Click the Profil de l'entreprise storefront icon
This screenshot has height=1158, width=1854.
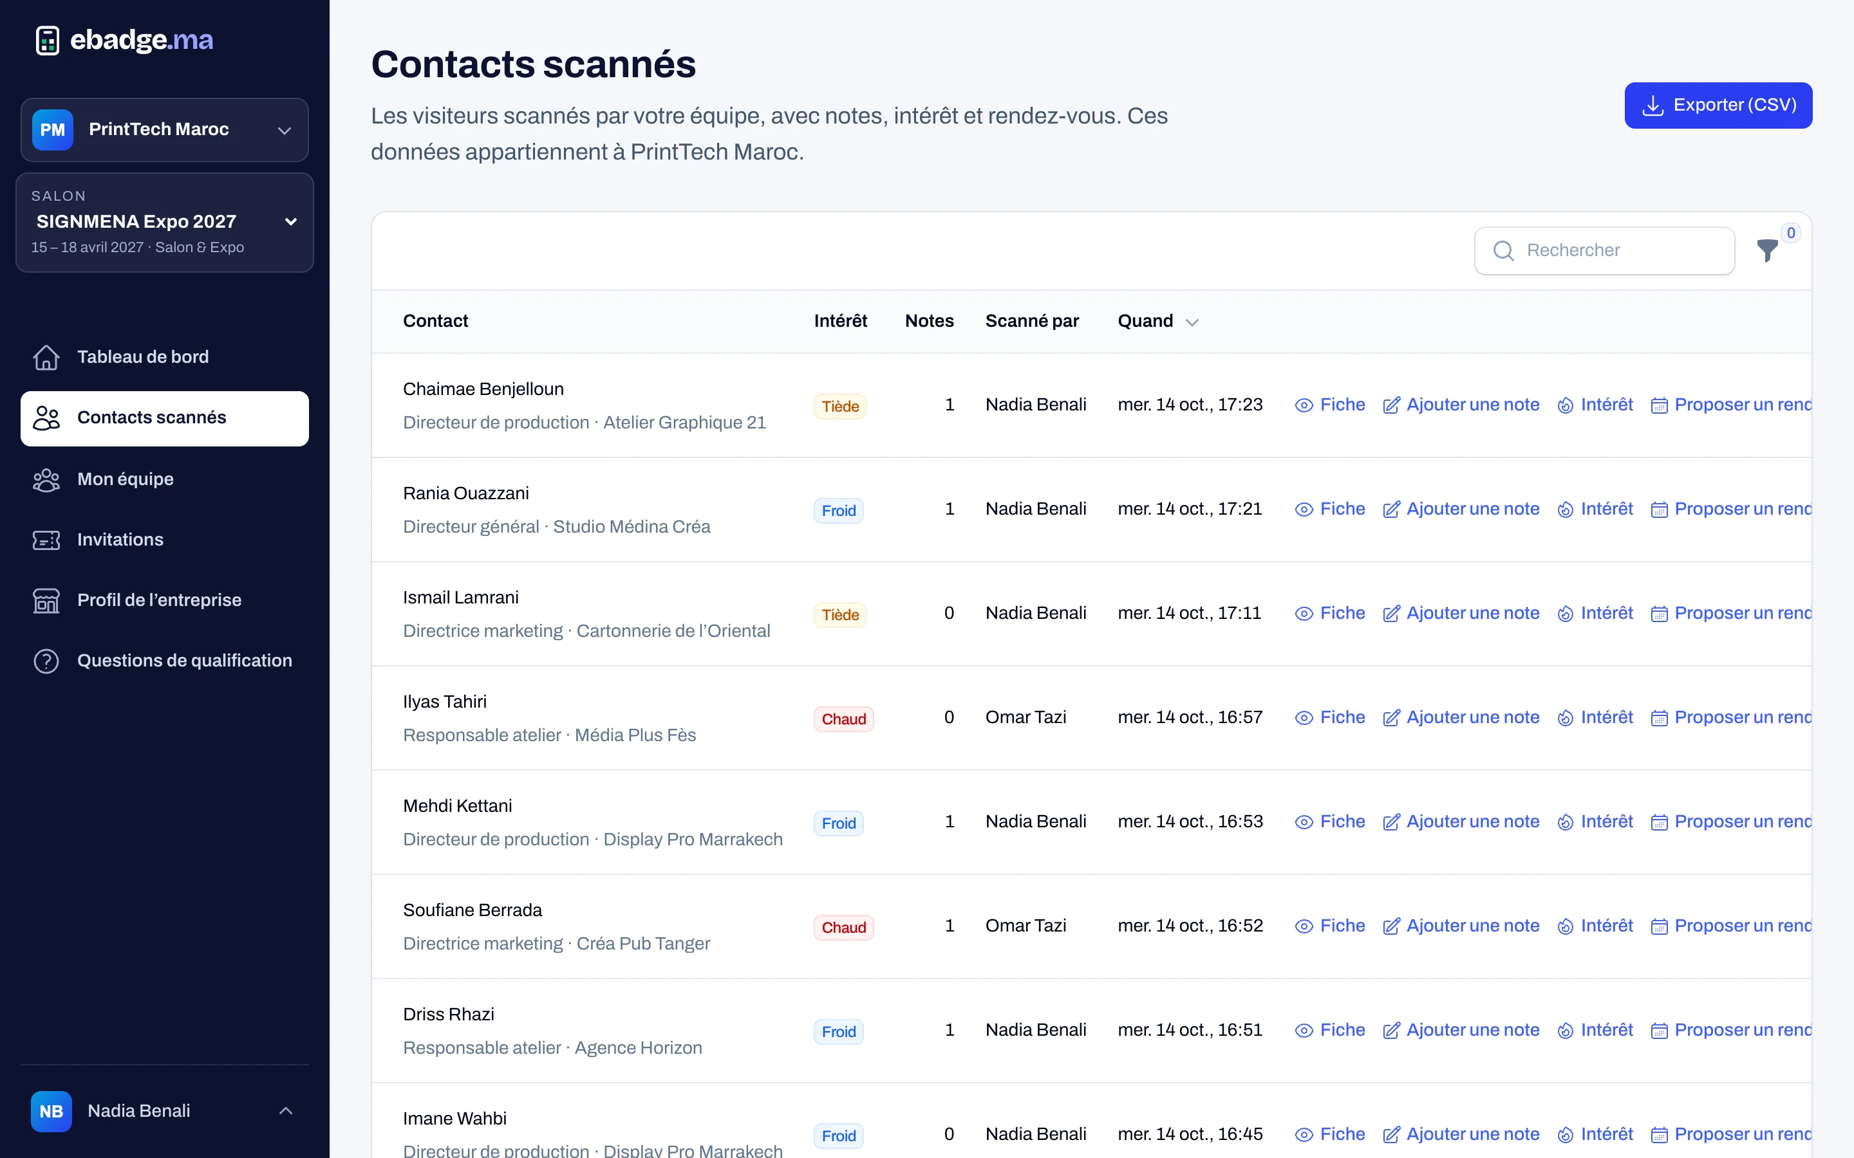(x=46, y=600)
